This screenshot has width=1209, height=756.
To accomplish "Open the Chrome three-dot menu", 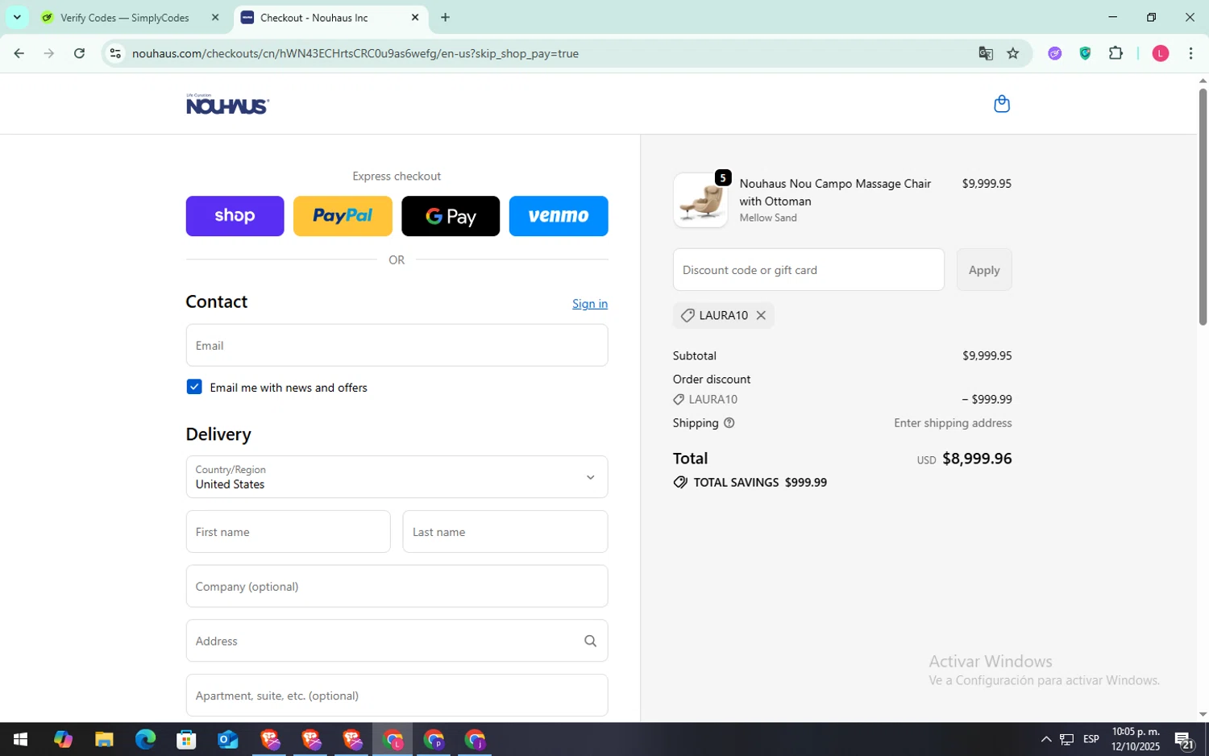I will (x=1190, y=53).
